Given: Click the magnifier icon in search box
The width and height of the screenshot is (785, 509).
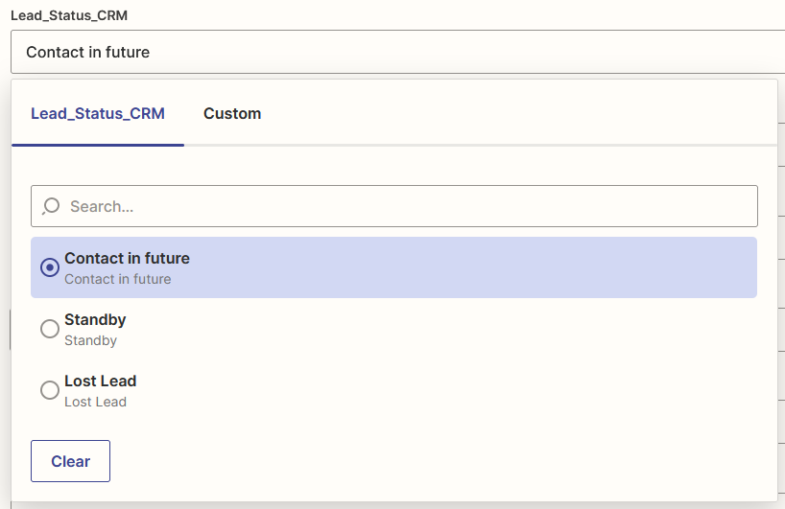Looking at the screenshot, I should (x=51, y=206).
